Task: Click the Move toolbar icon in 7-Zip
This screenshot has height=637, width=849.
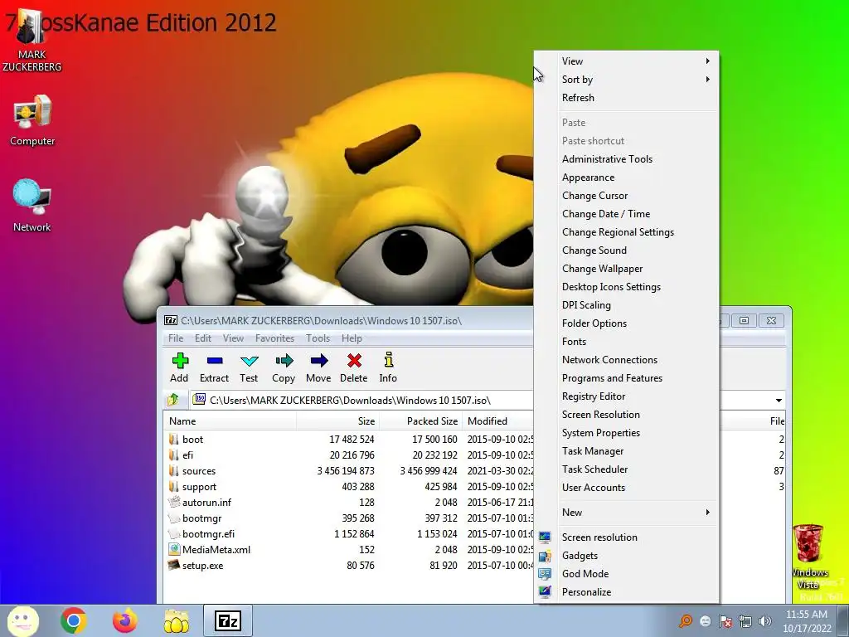Action: point(318,367)
